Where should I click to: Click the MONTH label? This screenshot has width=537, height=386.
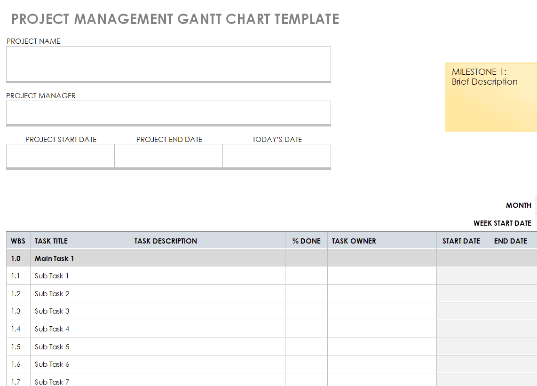519,205
